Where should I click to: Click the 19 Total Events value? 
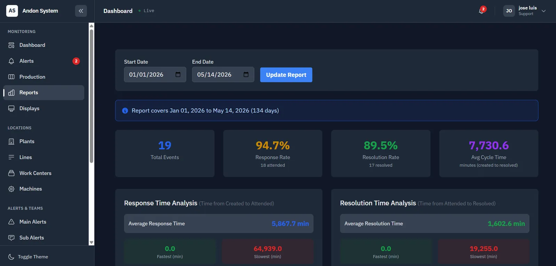(x=165, y=145)
